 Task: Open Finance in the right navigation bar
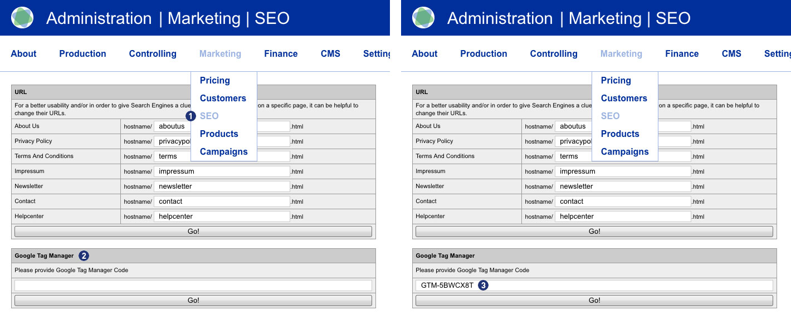[x=682, y=54]
